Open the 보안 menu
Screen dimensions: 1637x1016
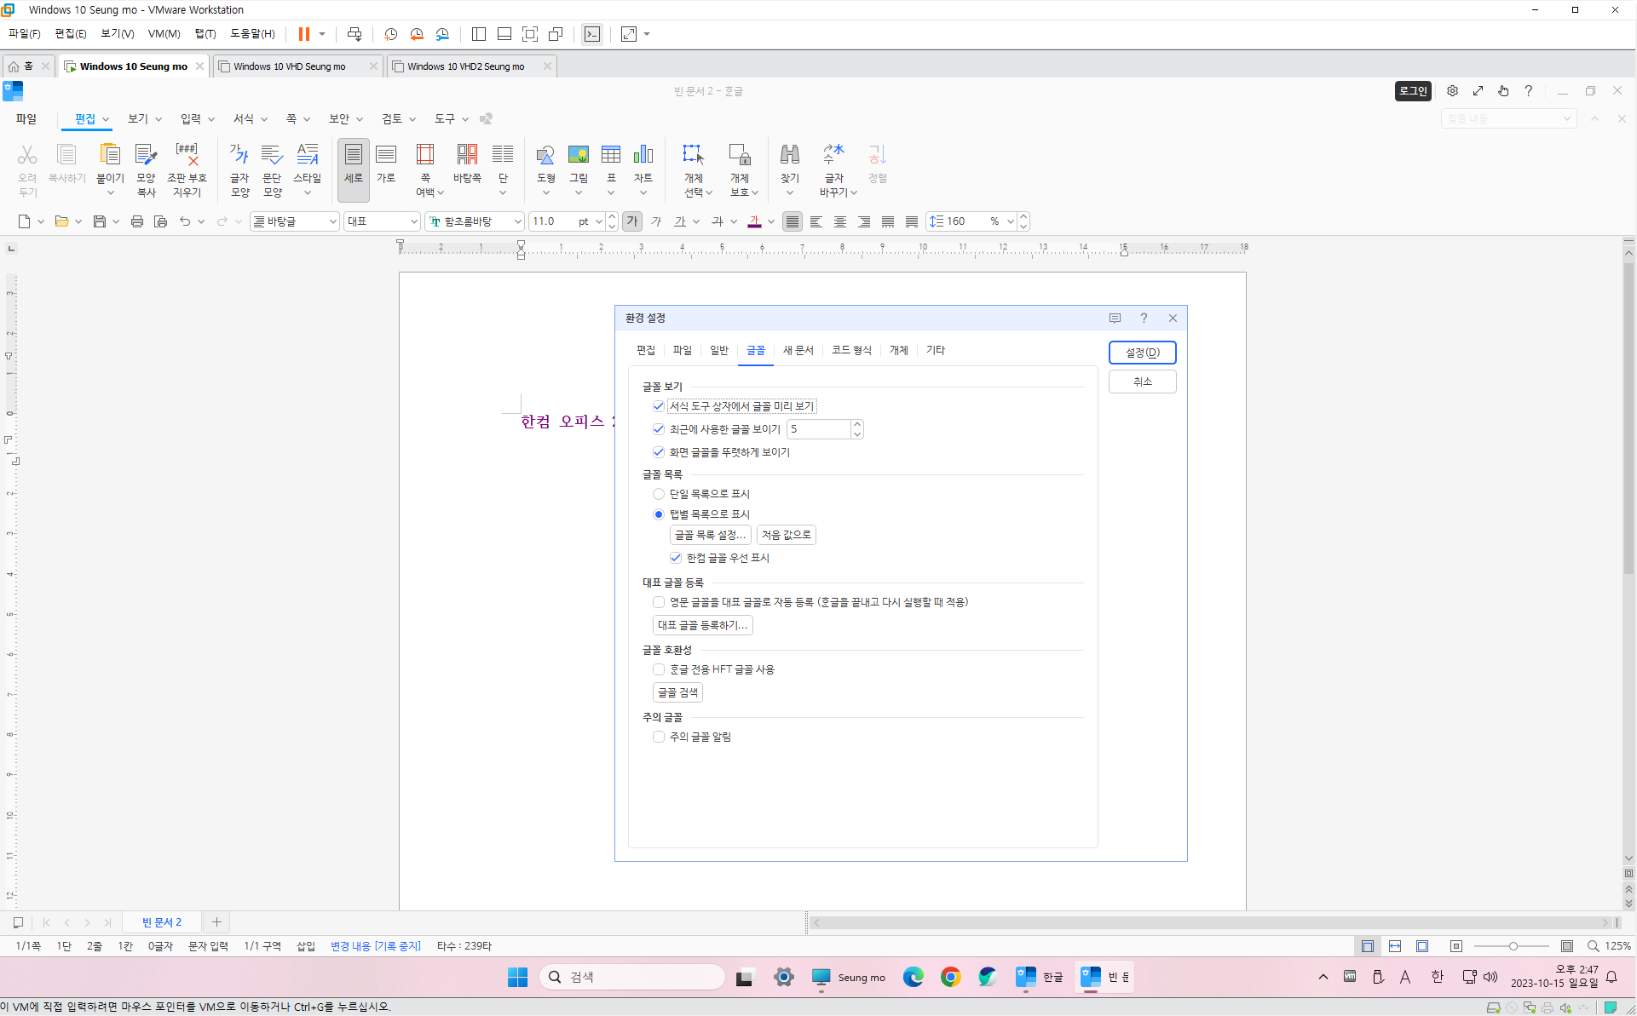coord(339,118)
